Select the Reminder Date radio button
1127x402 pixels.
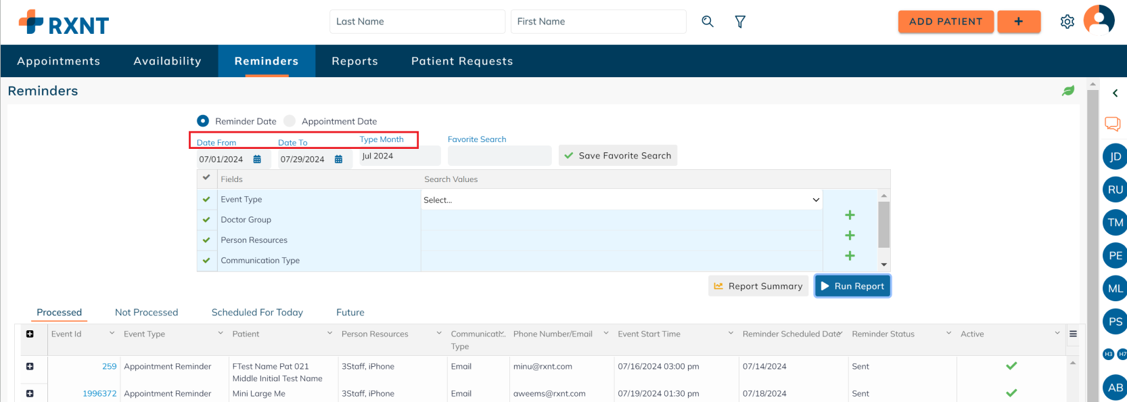pos(203,121)
